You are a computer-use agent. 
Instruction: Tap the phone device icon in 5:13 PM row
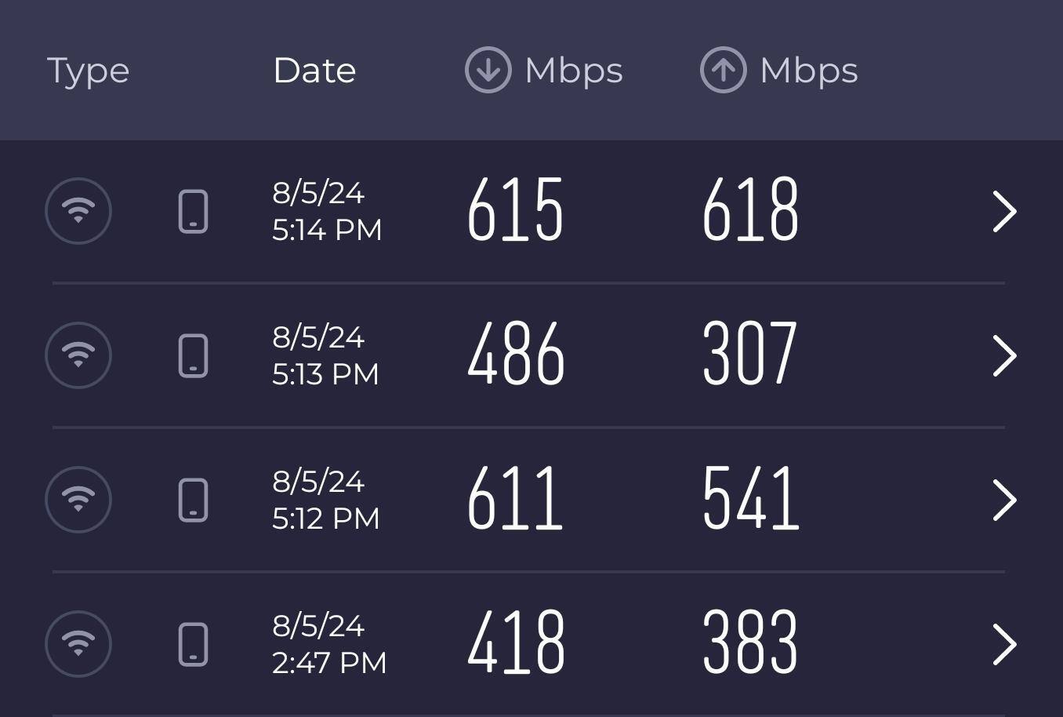click(194, 355)
